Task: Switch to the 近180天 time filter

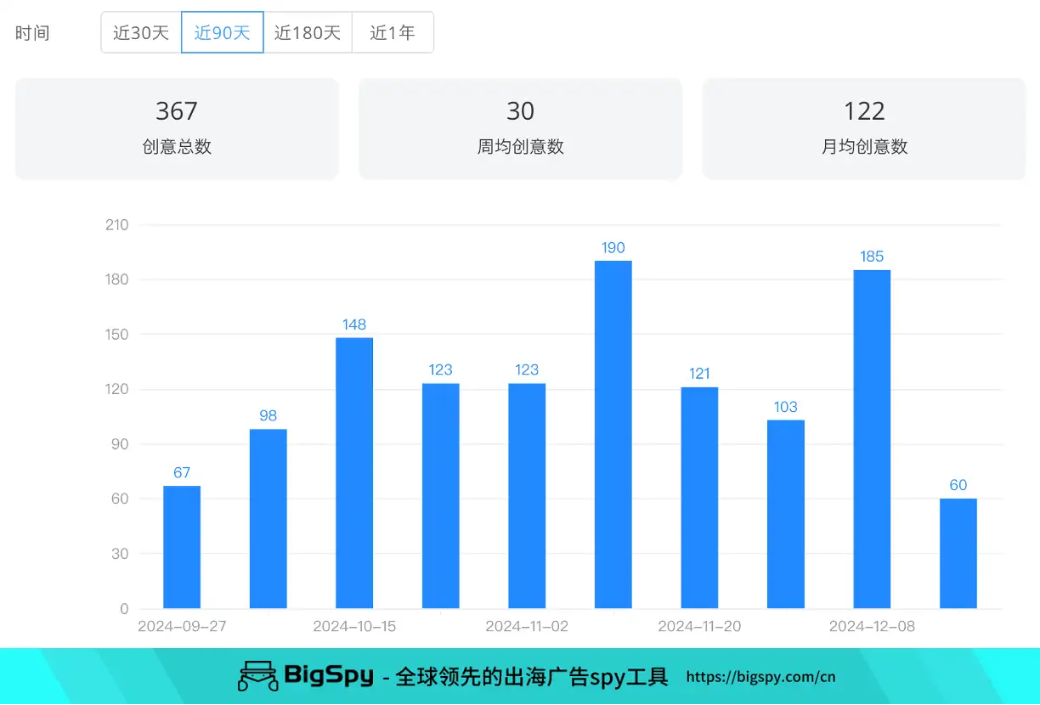Action: (x=308, y=32)
